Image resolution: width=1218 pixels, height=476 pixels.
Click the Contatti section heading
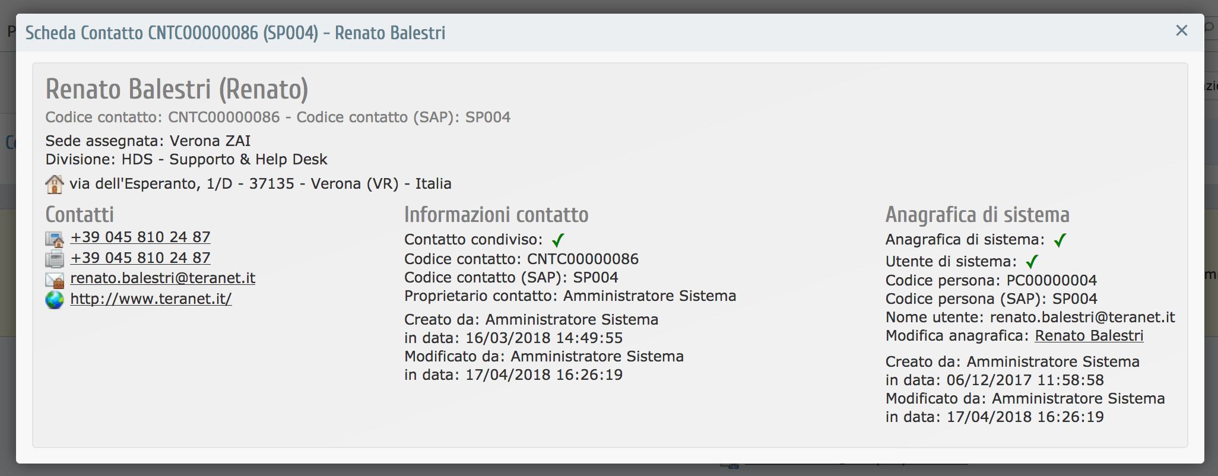(x=80, y=214)
